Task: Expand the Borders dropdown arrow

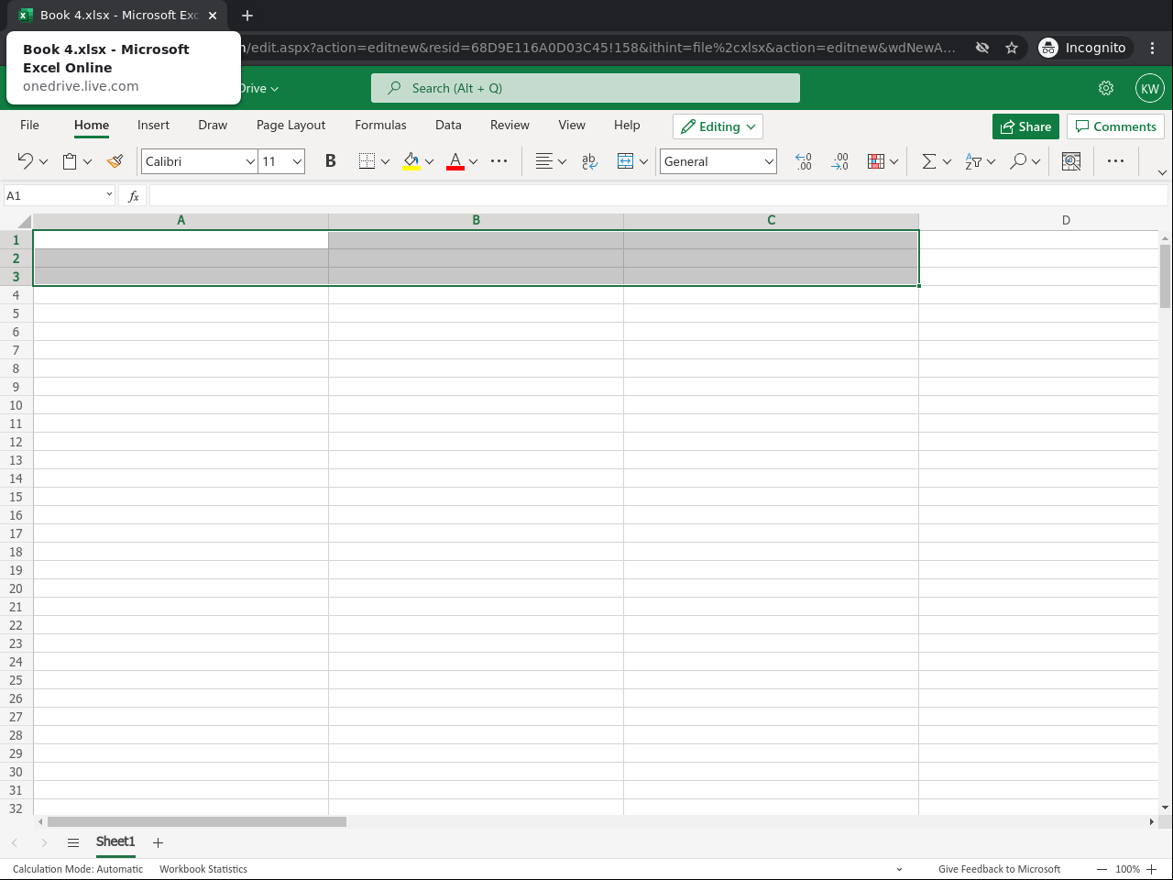Action: coord(385,162)
